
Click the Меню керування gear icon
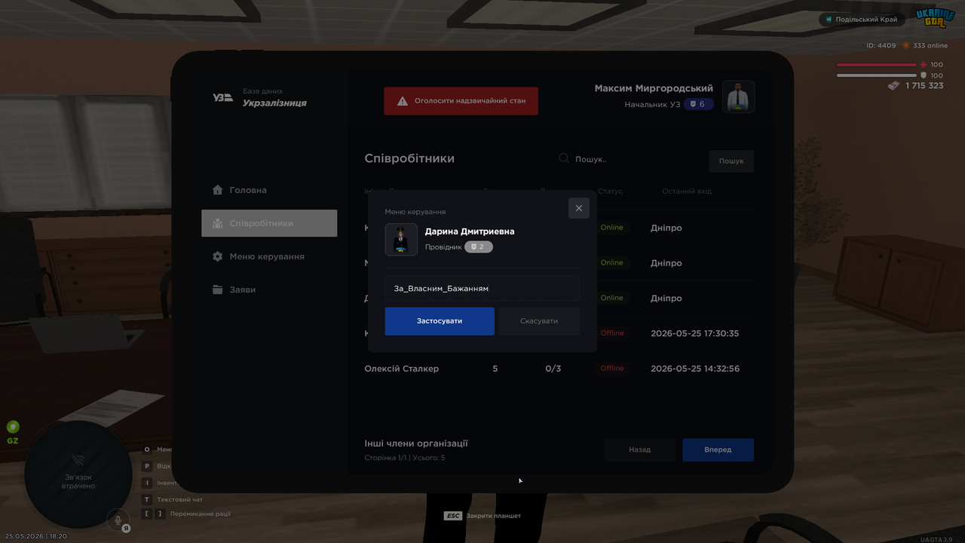tap(218, 256)
